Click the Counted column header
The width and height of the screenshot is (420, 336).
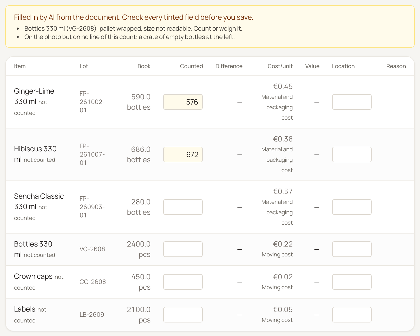(191, 66)
